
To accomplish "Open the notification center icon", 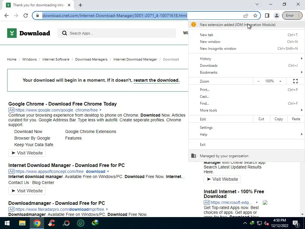I will pos(295,223).
